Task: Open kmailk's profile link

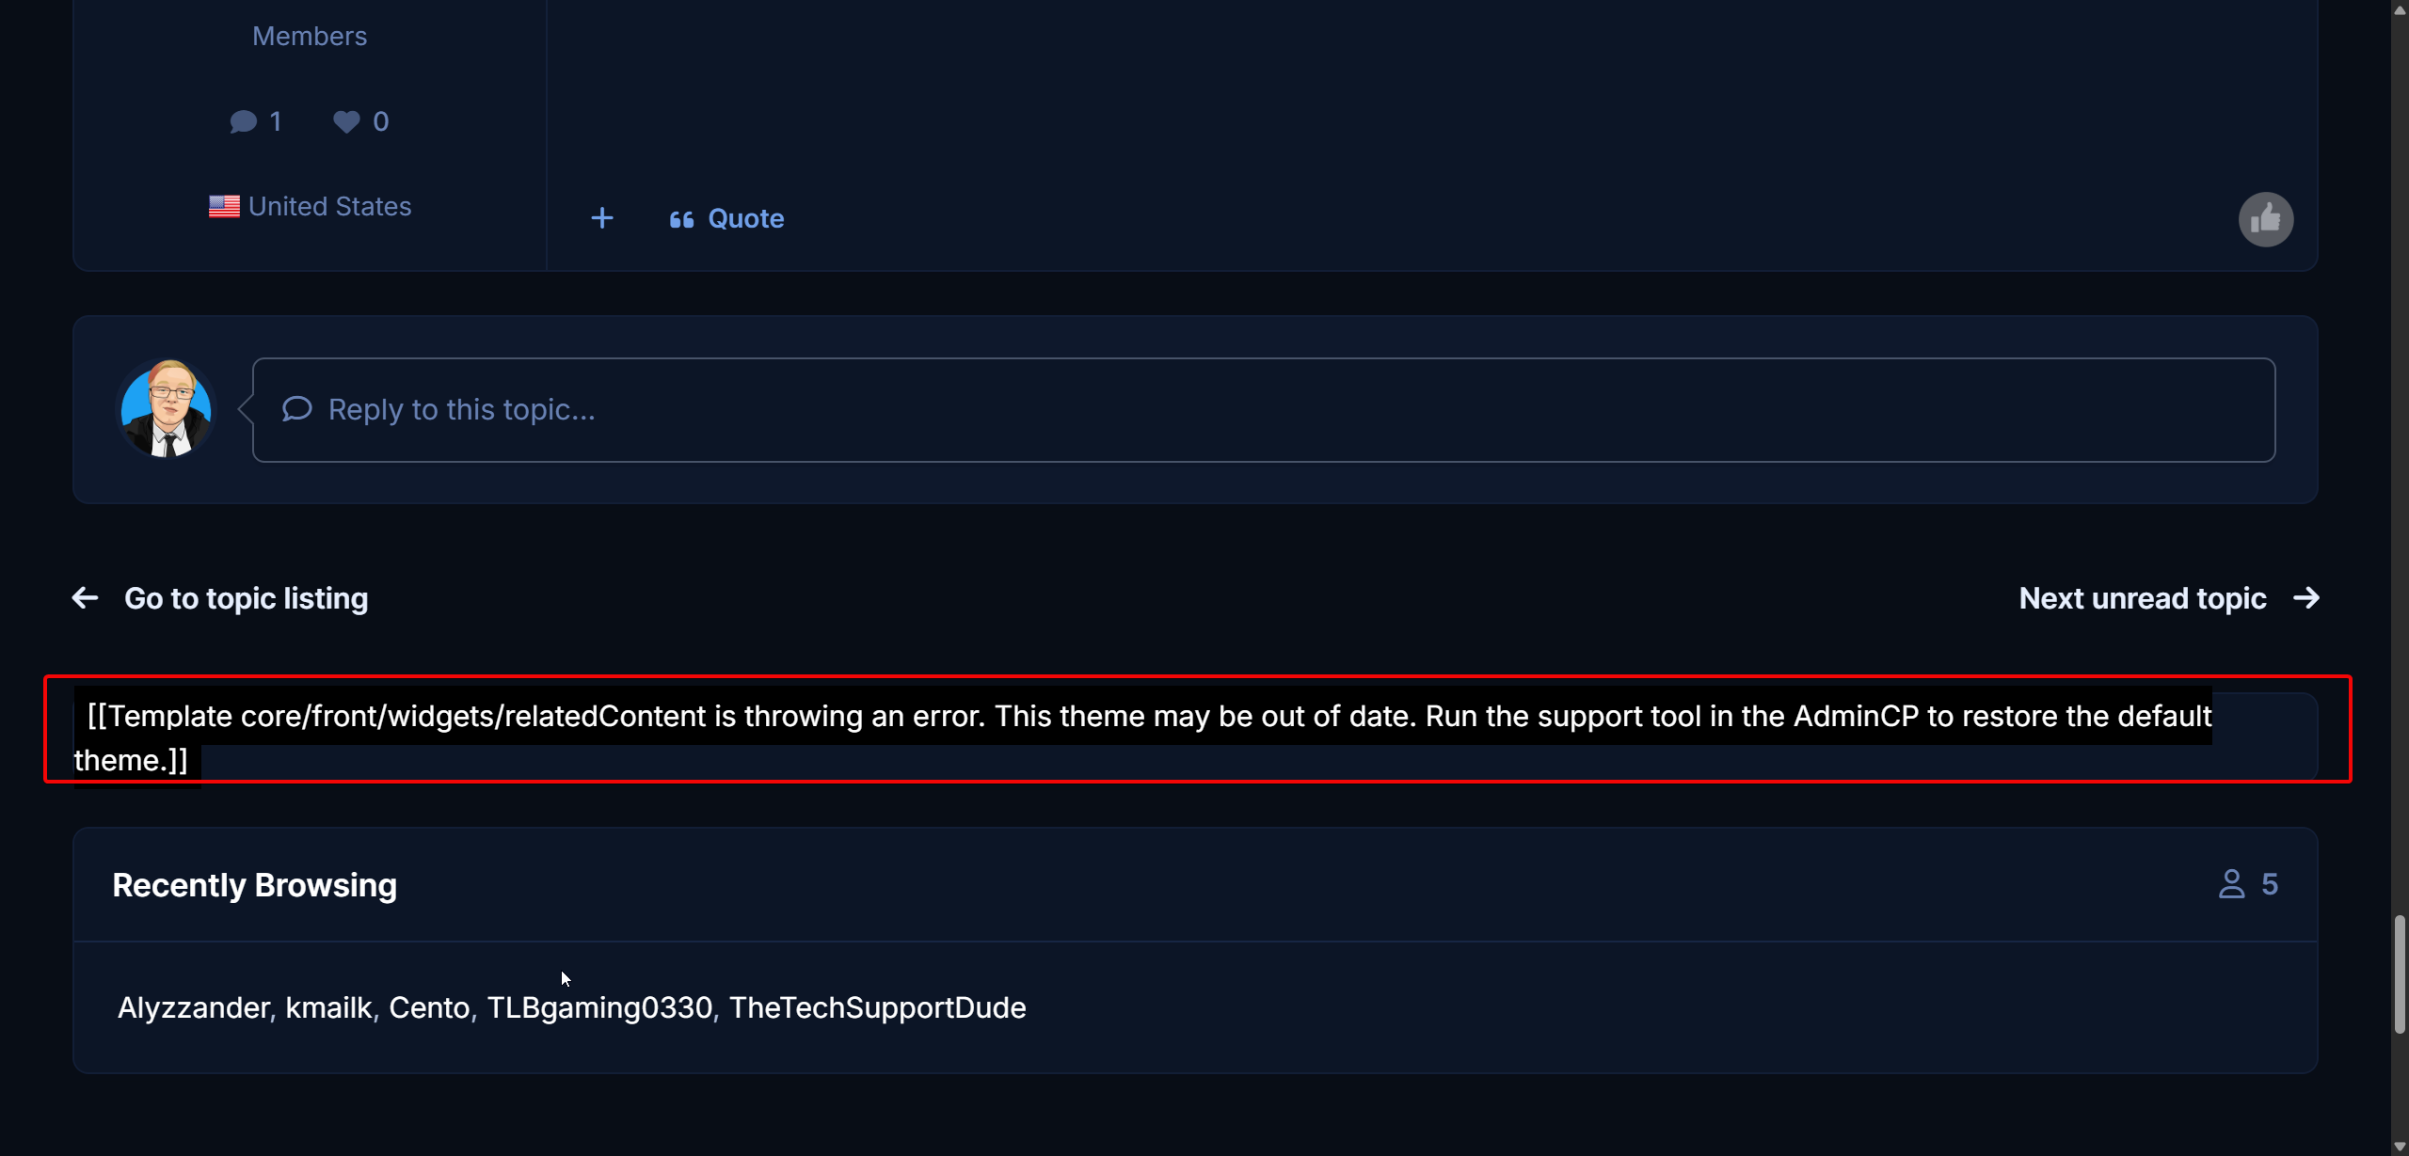Action: [x=328, y=1007]
